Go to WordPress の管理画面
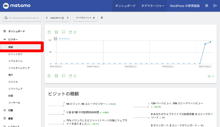 pos(185,6)
